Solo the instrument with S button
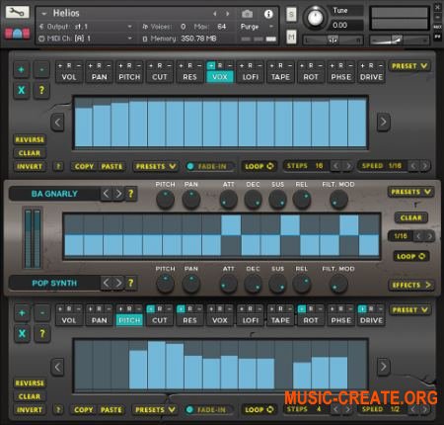Viewport: 444px width, 425px height. click(291, 14)
